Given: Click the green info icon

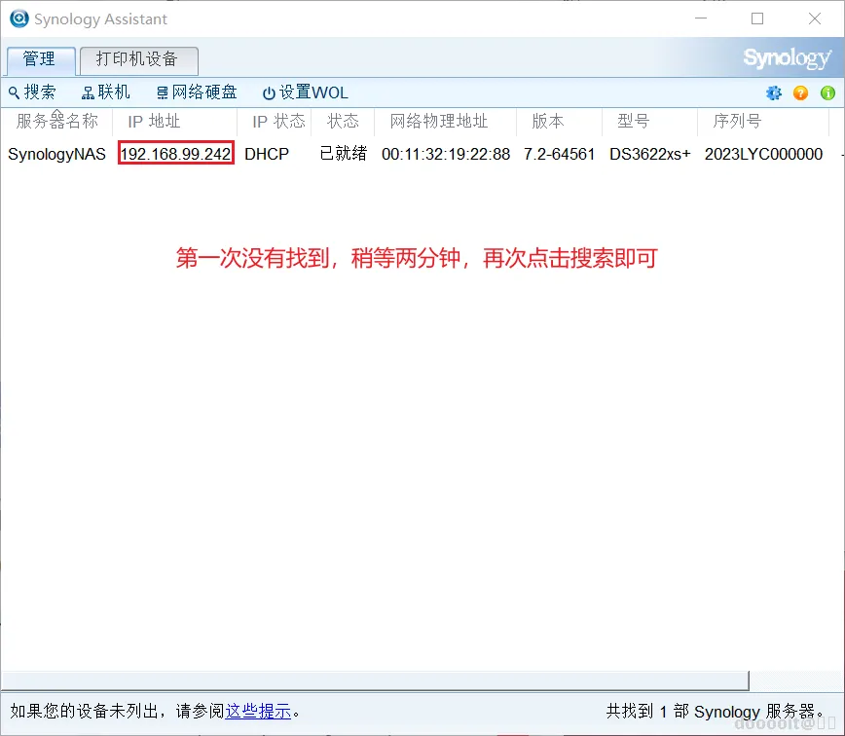Looking at the screenshot, I should point(827,92).
